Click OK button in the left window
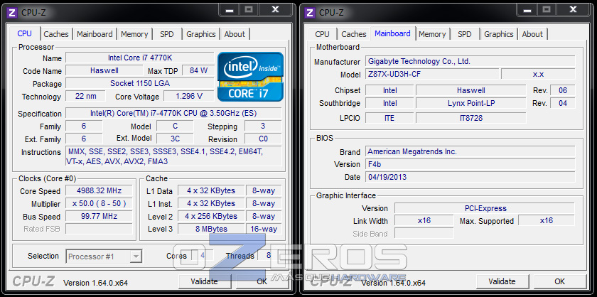Image resolution: width=597 pixels, height=297 pixels. click(262, 281)
